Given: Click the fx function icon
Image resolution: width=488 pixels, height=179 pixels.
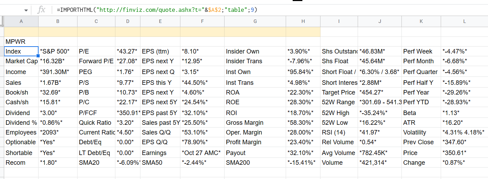Looking at the screenshot, I should (41, 10).
